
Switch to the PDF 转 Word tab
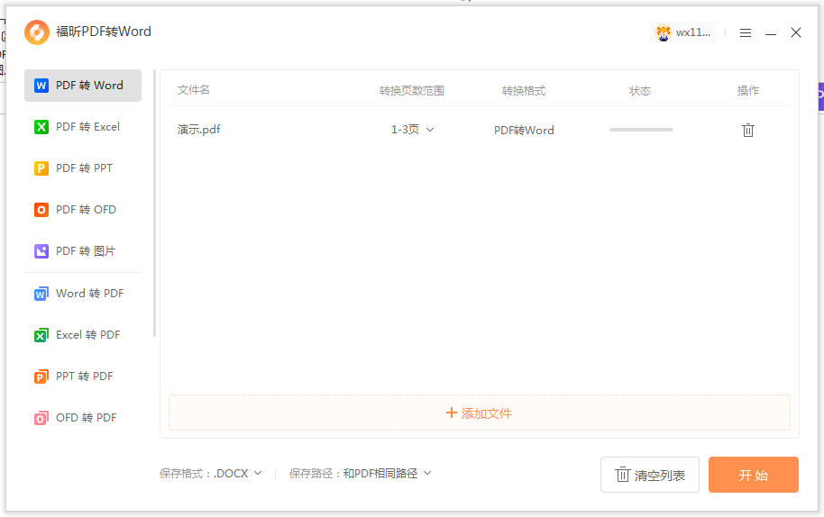[83, 86]
